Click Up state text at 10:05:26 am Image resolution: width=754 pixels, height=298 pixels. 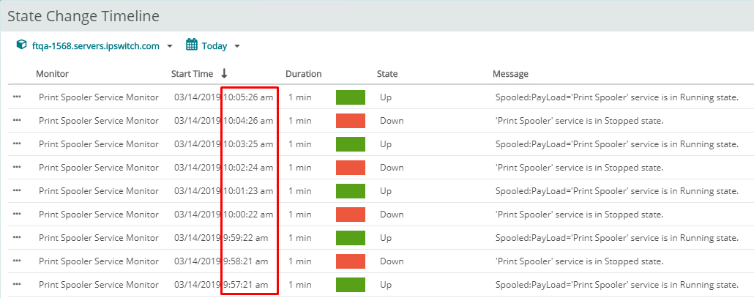pos(386,97)
